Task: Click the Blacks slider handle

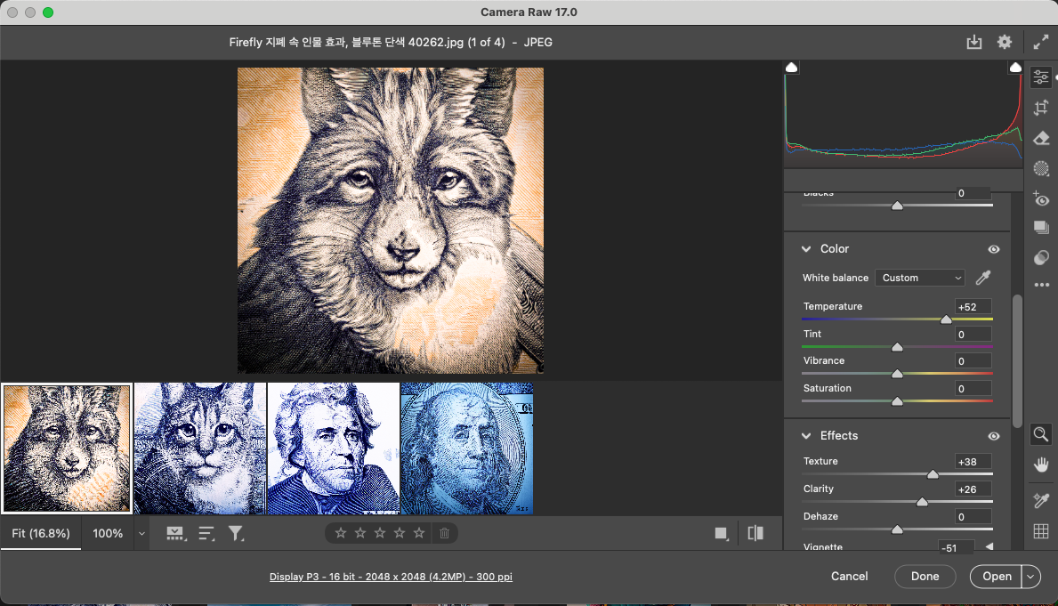Action: [x=898, y=206]
